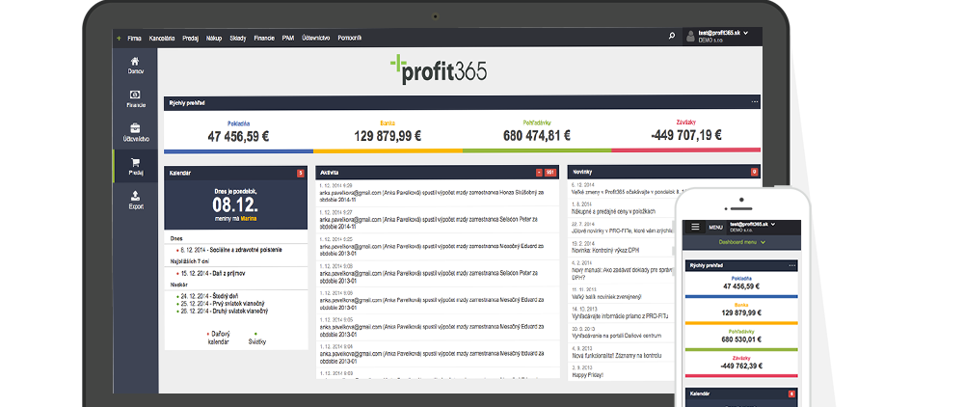Click the 129 879,99 € desktop value
The height and width of the screenshot is (407, 964).
[x=388, y=137]
